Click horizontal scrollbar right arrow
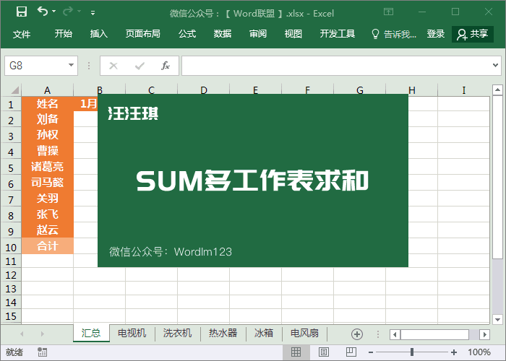The width and height of the screenshot is (506, 361). point(484,334)
